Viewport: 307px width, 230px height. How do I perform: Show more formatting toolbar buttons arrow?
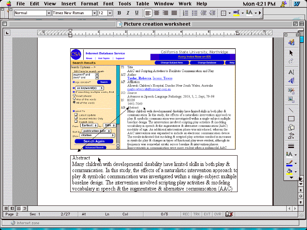pyautogui.click(x=260, y=13)
